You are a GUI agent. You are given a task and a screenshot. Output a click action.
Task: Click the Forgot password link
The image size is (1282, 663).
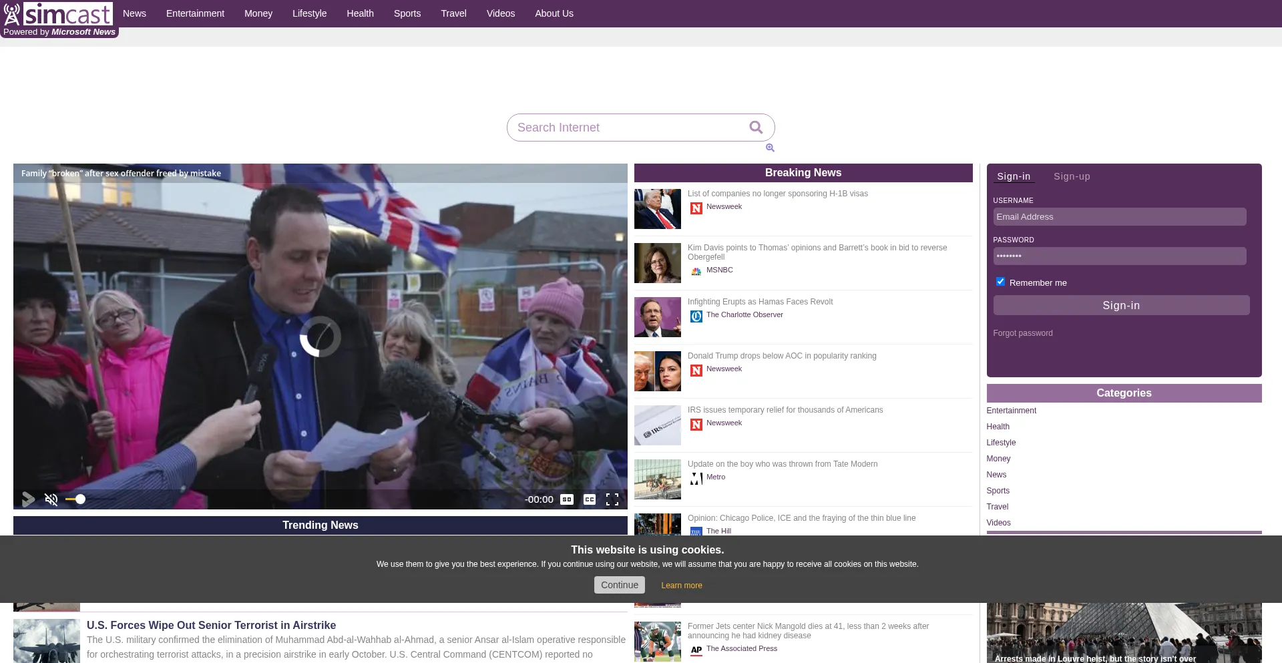(1022, 333)
